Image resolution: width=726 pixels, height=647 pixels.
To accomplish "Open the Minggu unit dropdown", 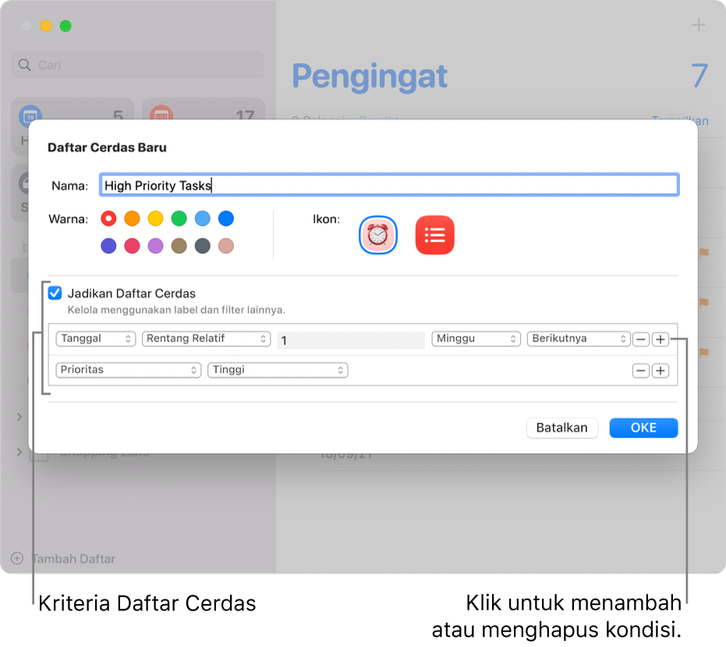I will 476,338.
